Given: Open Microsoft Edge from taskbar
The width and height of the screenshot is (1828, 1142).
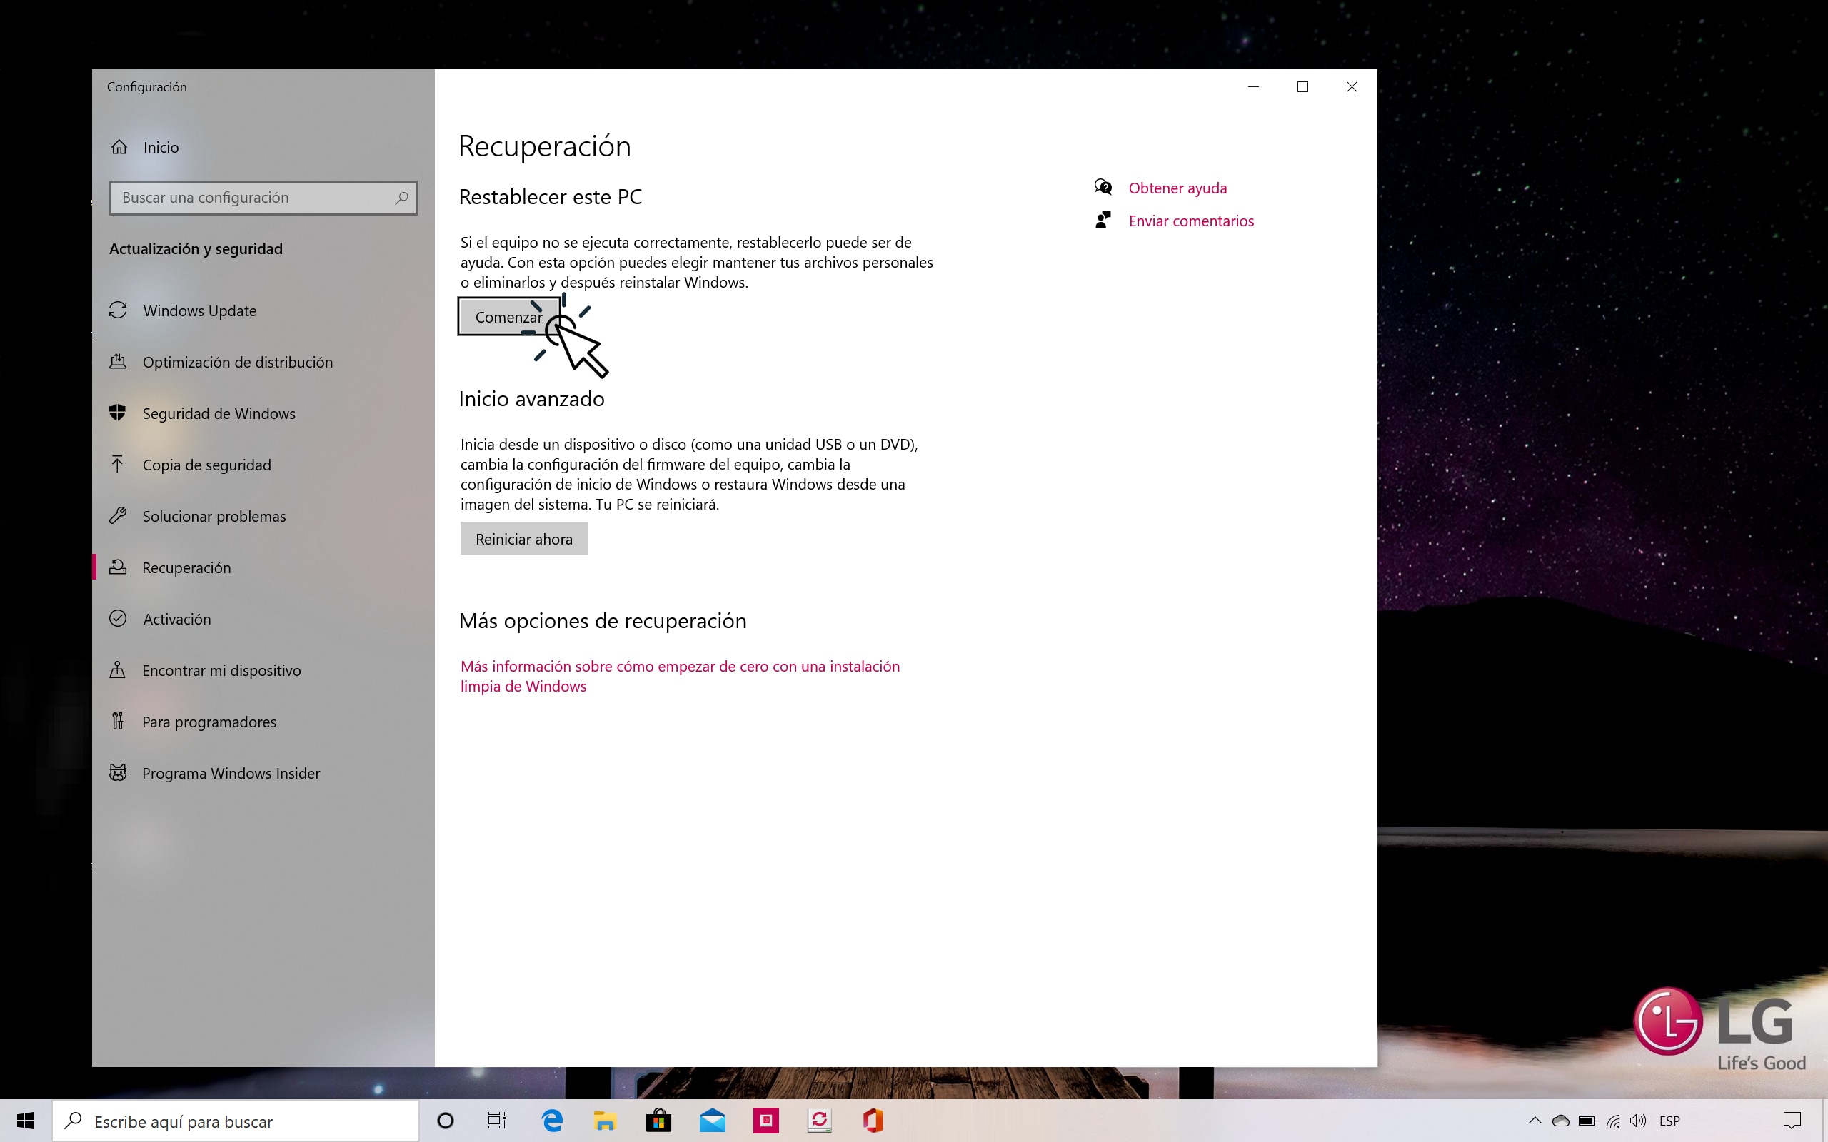Looking at the screenshot, I should click(x=552, y=1121).
